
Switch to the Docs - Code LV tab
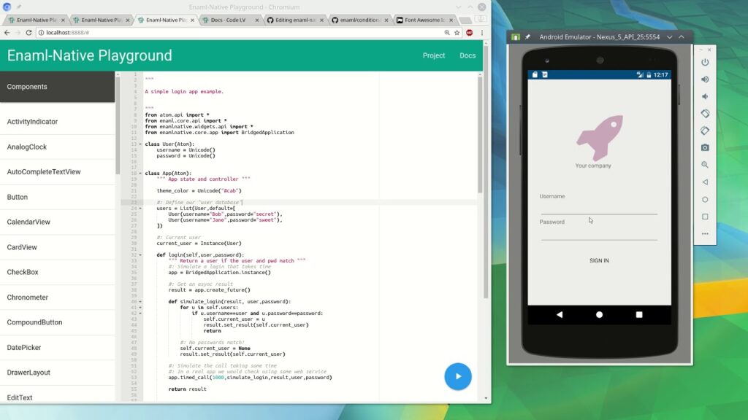coord(230,20)
